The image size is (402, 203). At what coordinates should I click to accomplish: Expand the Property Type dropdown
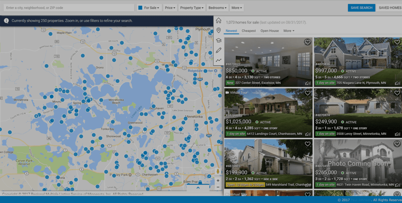[192, 8]
